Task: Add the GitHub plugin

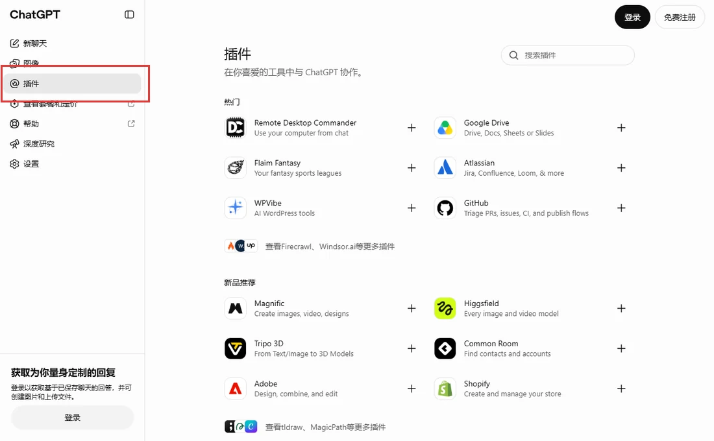Action: pos(621,208)
